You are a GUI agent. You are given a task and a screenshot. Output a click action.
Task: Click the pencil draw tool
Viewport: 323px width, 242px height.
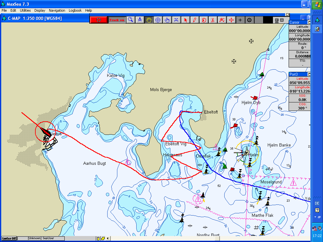(195, 20)
